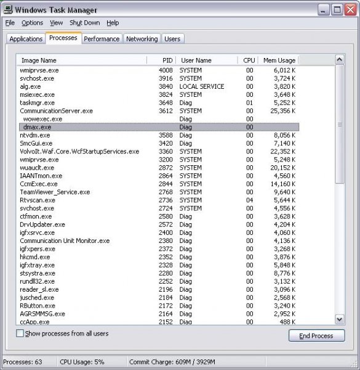
Task: Sort by Mem Usage column header
Action: (278, 60)
